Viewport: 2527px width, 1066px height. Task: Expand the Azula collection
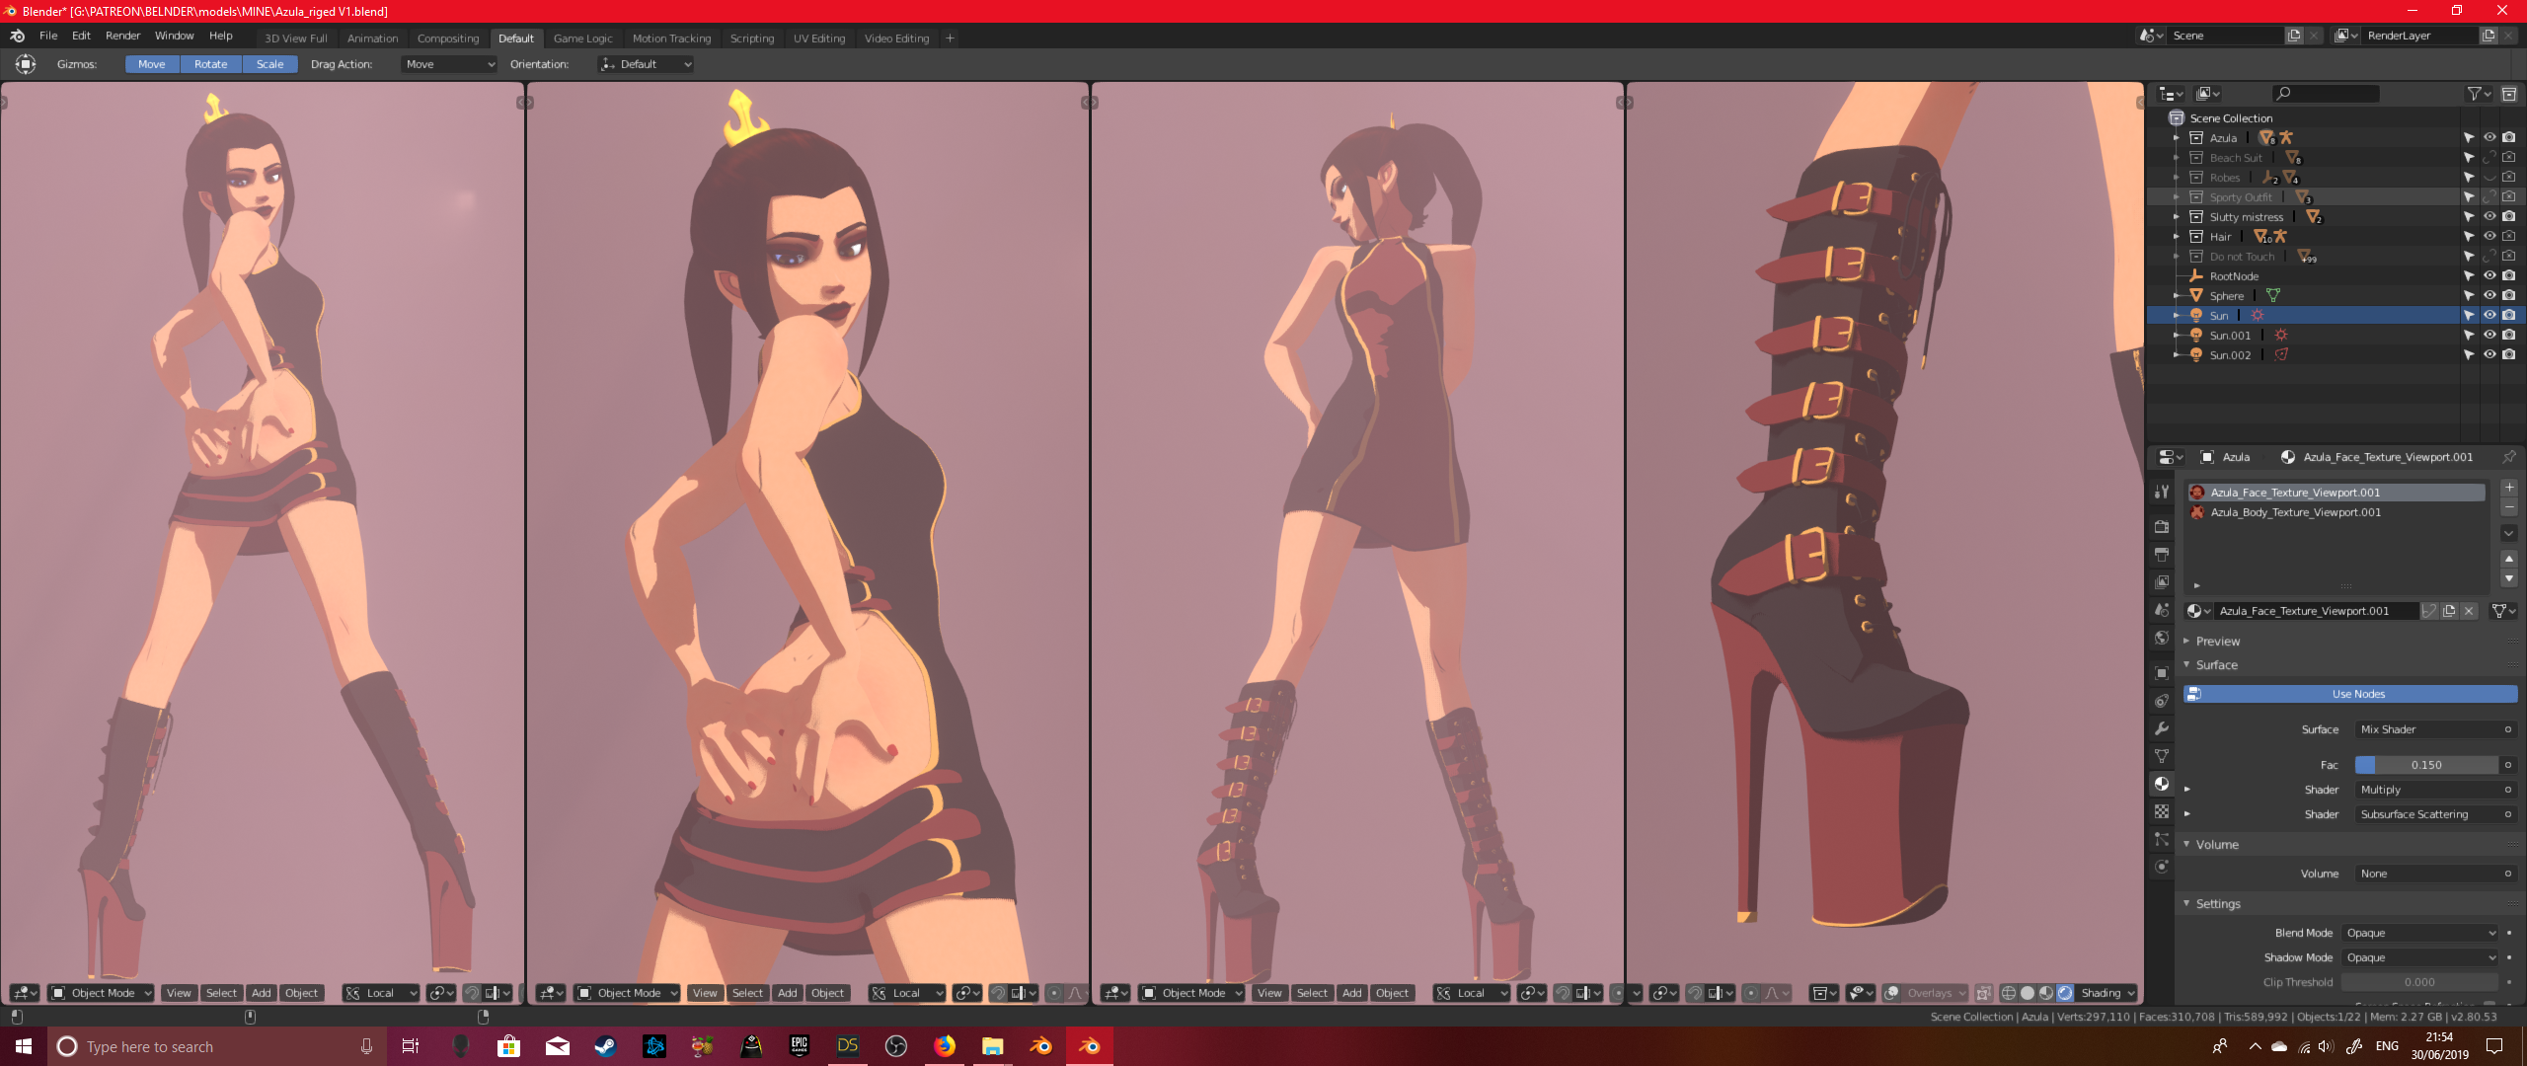coord(2176,138)
